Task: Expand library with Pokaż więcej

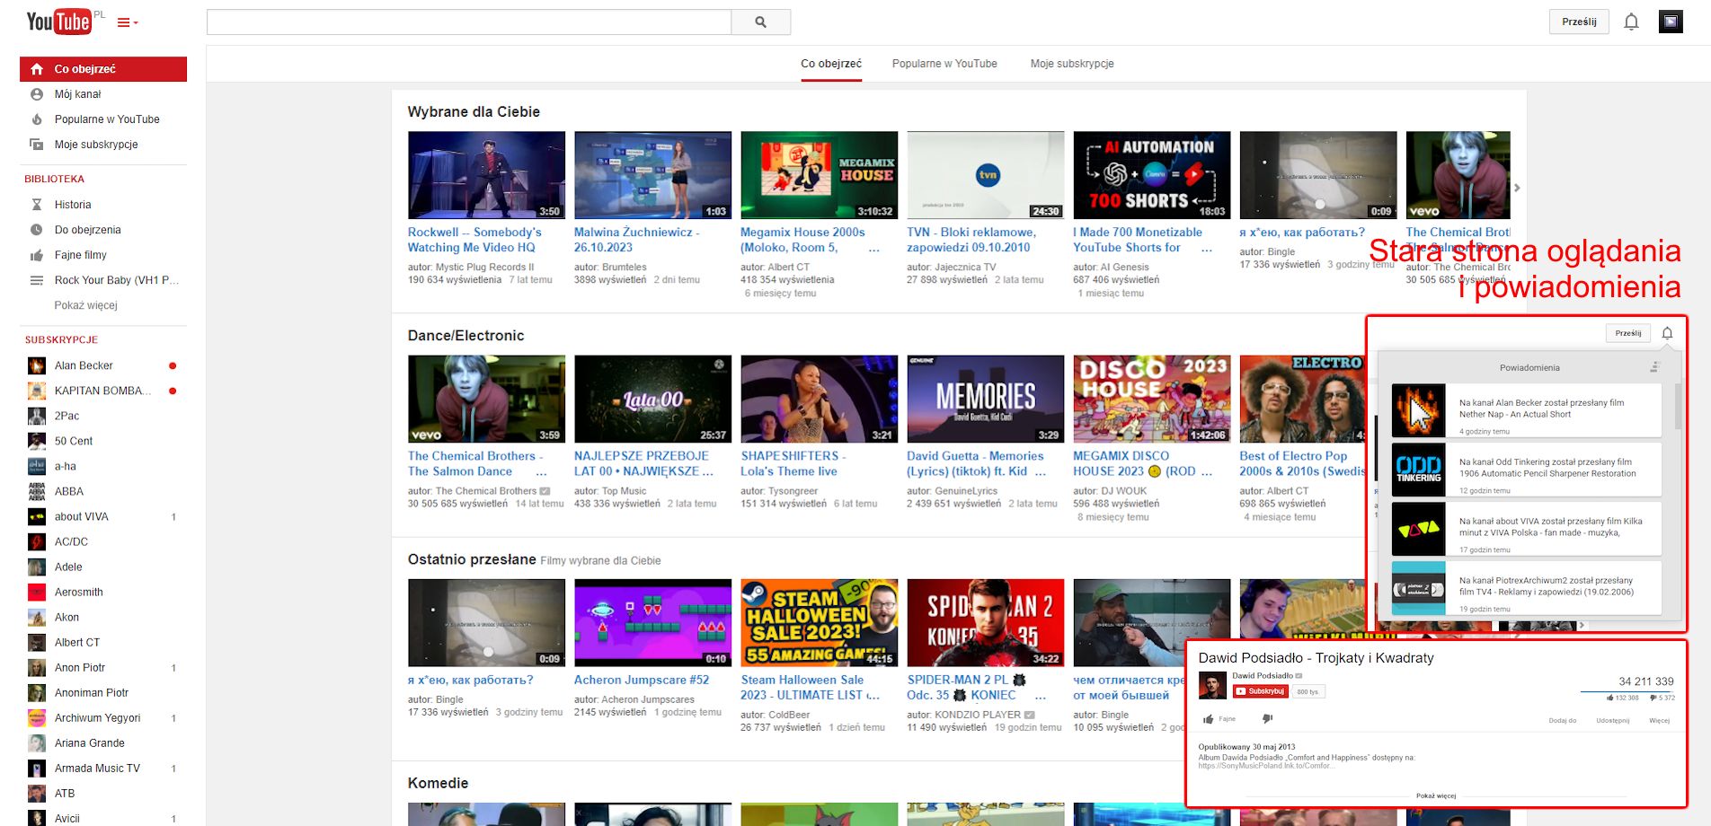Action: pyautogui.click(x=85, y=305)
